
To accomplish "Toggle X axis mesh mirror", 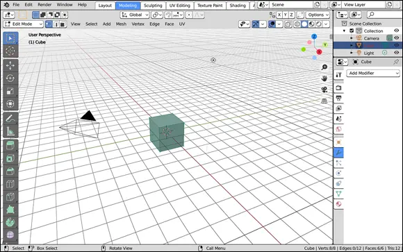I will 279,15.
